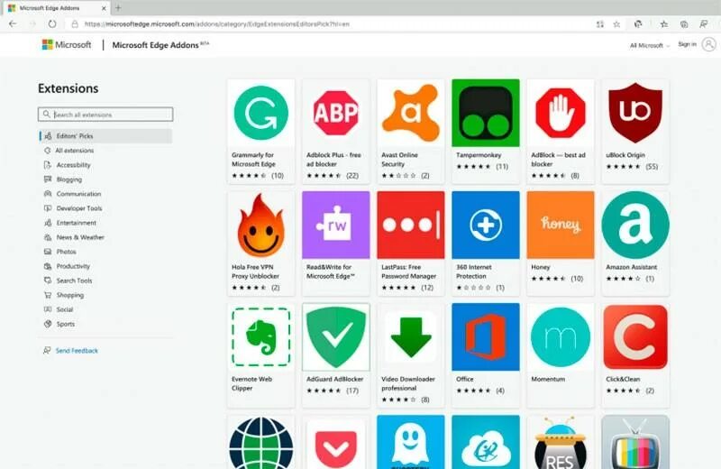The height and width of the screenshot is (469, 721).
Task: Click the Click&Clean name text
Action: pyautogui.click(x=623, y=379)
